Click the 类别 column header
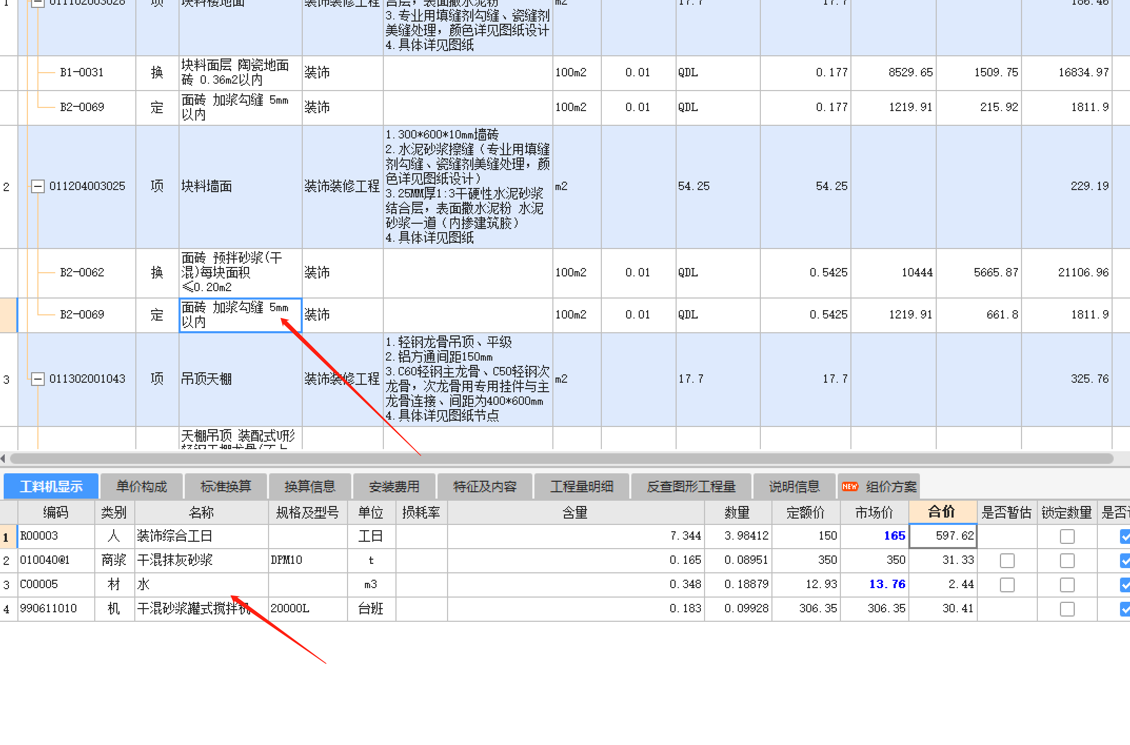This screenshot has width=1130, height=745. (x=114, y=512)
